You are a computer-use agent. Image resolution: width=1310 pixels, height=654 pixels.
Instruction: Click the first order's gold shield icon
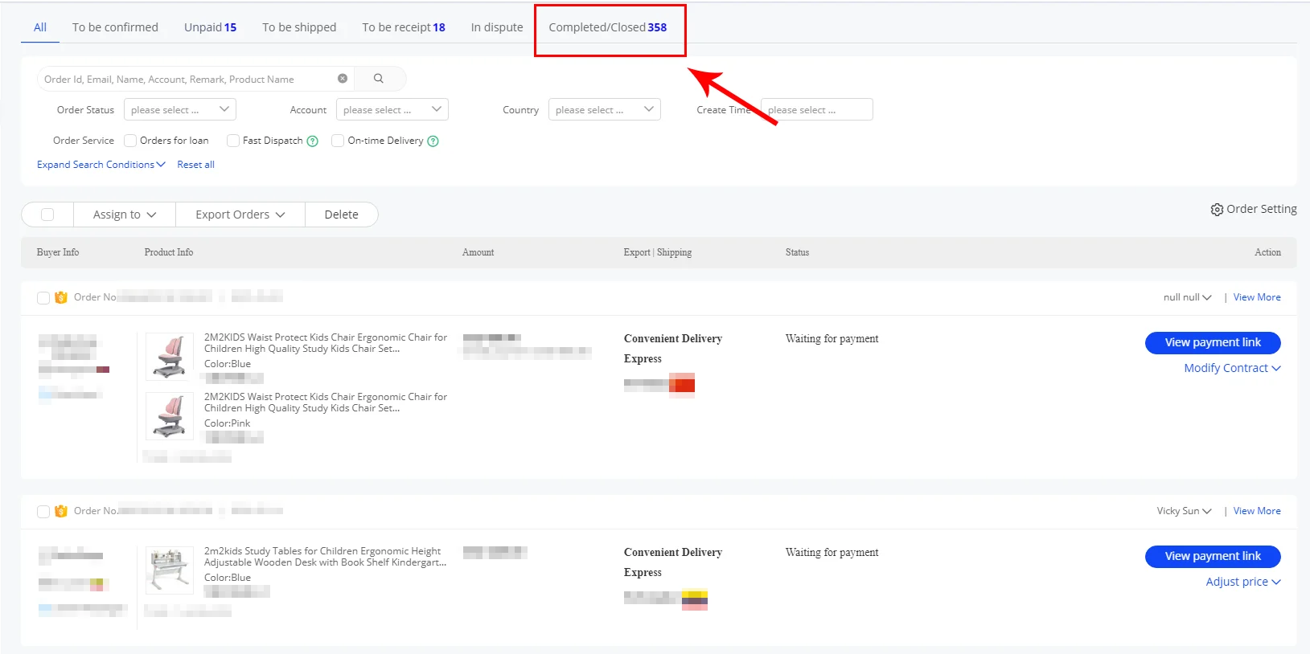(61, 297)
